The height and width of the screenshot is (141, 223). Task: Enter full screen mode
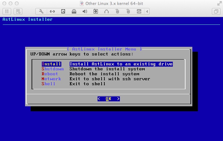219,3
